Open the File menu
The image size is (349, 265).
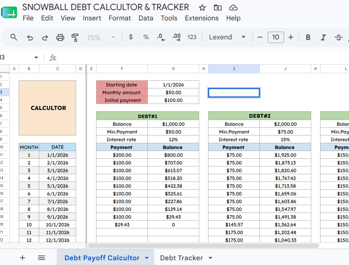click(x=28, y=18)
